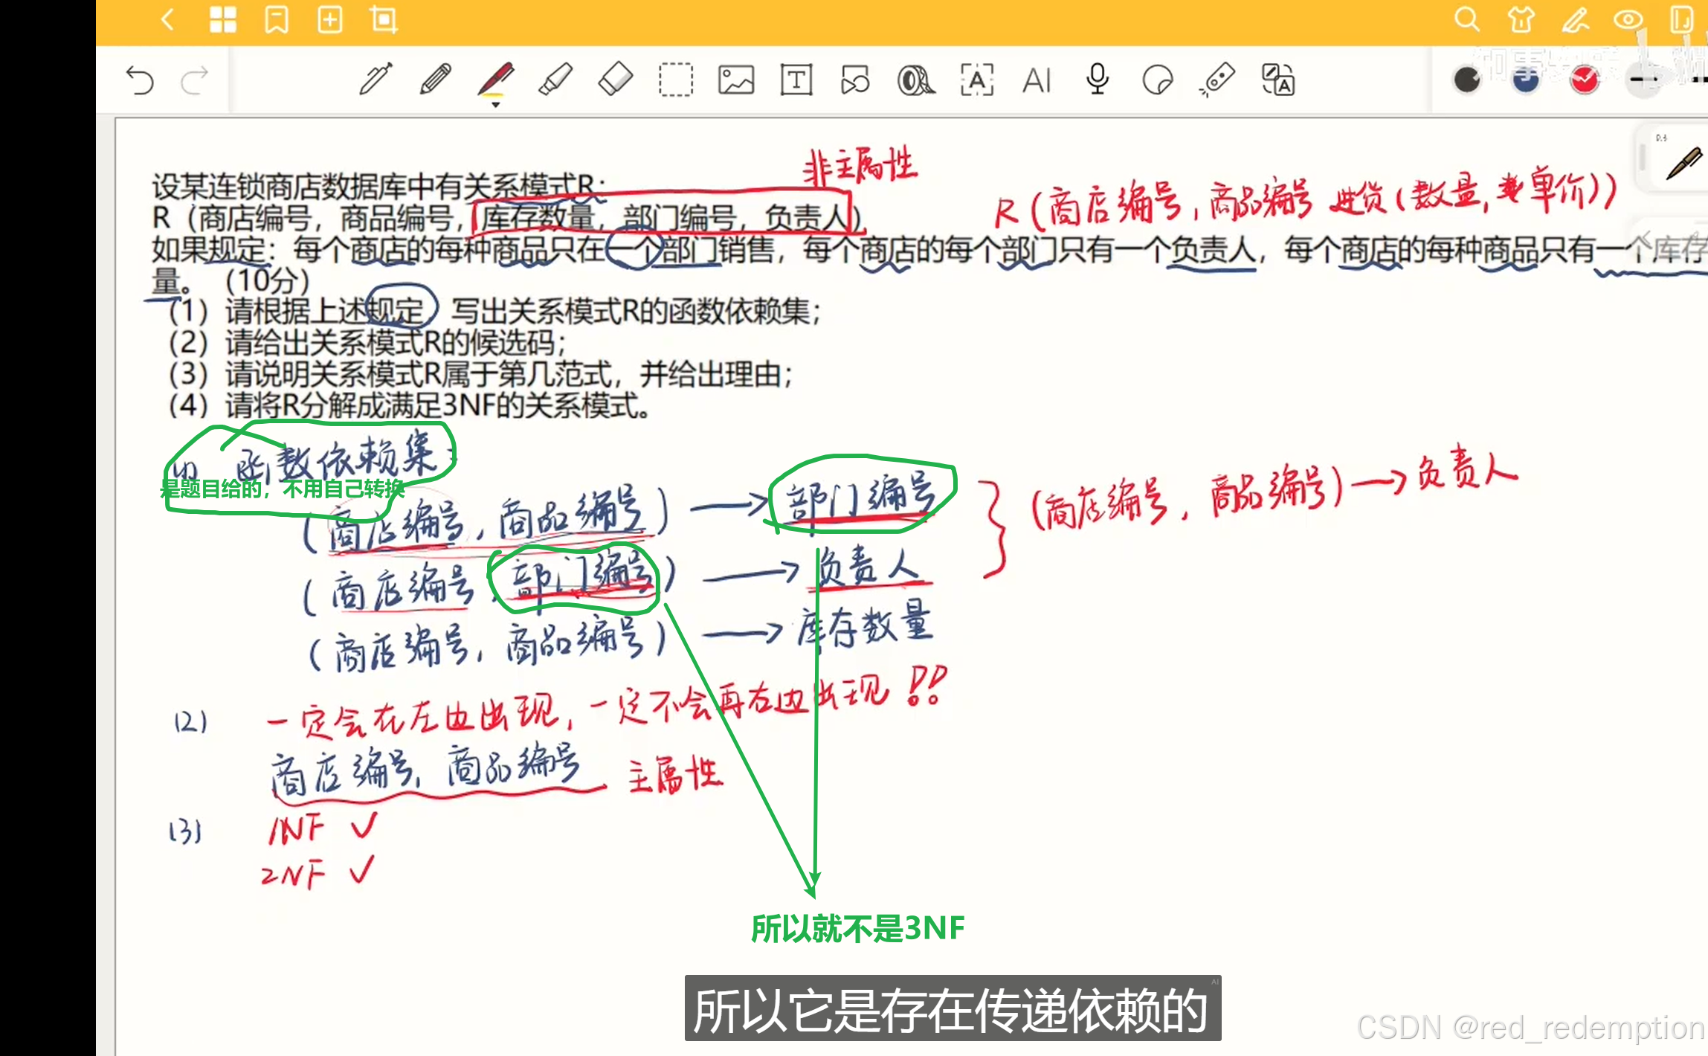
Task: Click the AI assistant button
Action: [1037, 80]
